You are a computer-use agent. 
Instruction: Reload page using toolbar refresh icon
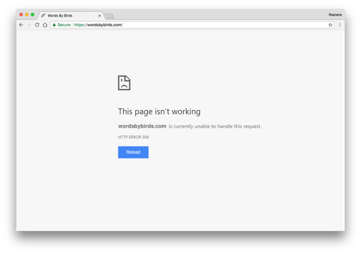pyautogui.click(x=37, y=25)
